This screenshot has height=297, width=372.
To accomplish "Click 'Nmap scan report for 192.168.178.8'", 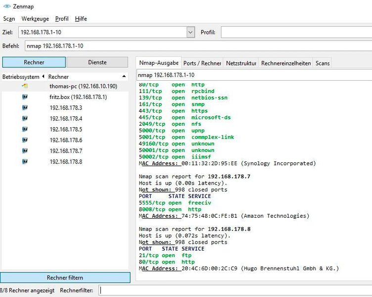I will point(194,229).
